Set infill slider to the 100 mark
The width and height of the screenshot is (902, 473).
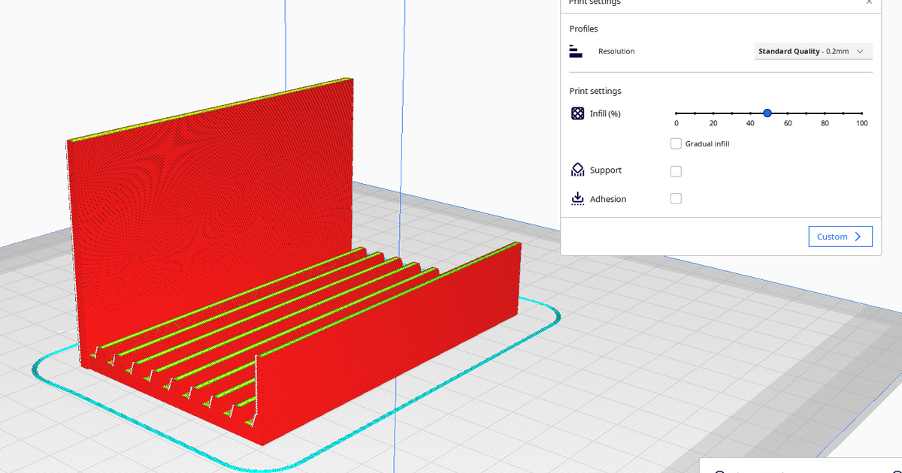(x=861, y=113)
